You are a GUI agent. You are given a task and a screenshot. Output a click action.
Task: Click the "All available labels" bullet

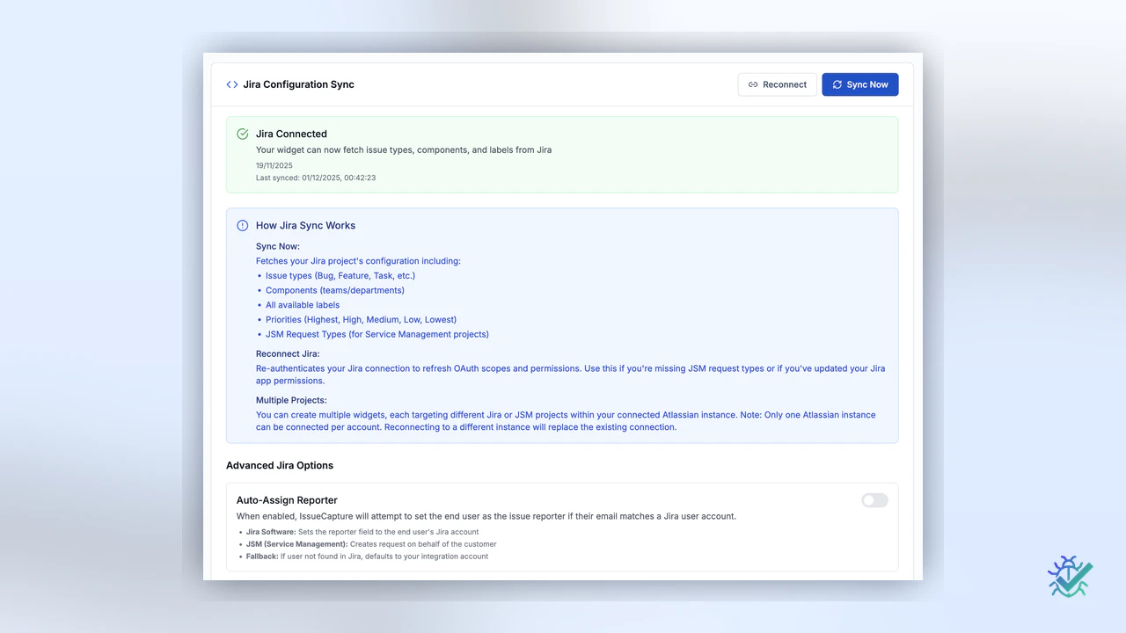[303, 305]
